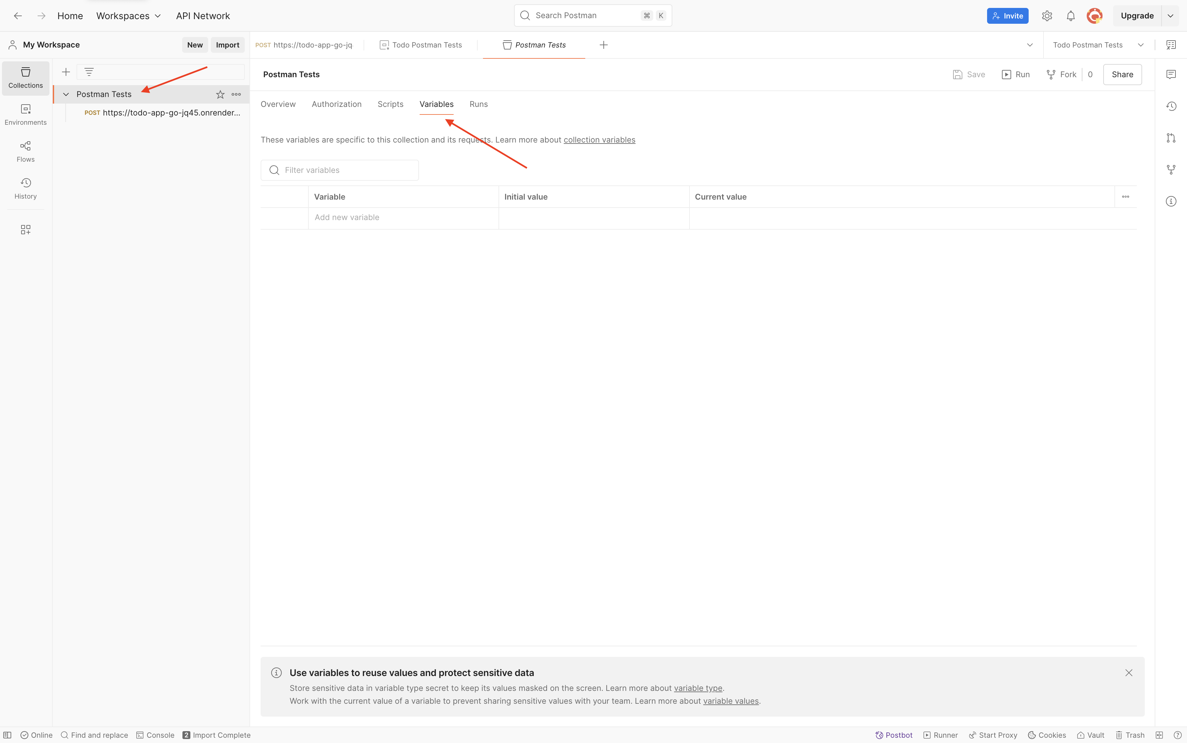Open Cookies in the status bar
1187x743 pixels.
[x=1047, y=735]
